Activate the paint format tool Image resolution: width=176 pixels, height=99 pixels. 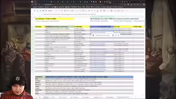coord(46,10)
